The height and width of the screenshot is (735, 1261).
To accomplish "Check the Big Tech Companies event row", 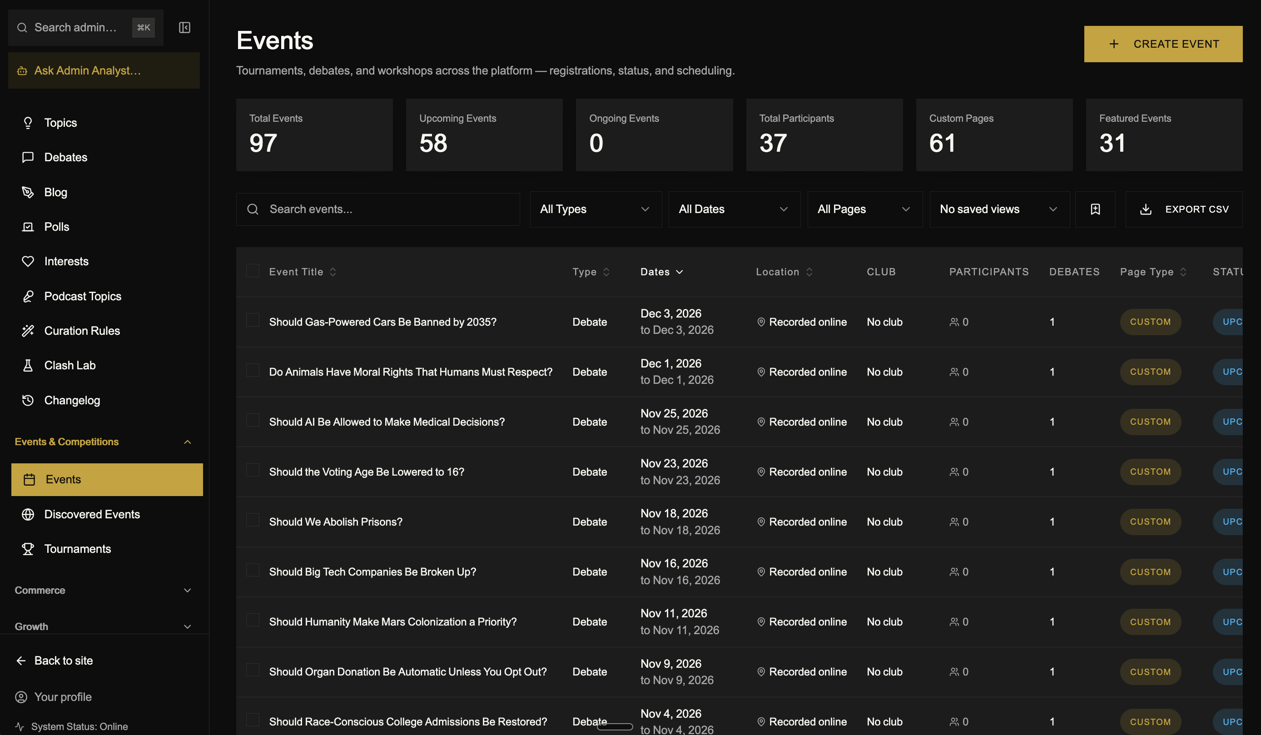I will 253,570.
